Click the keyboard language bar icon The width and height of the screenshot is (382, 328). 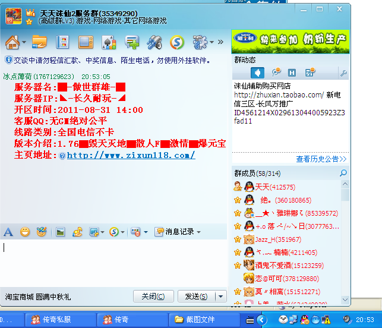click(250, 320)
